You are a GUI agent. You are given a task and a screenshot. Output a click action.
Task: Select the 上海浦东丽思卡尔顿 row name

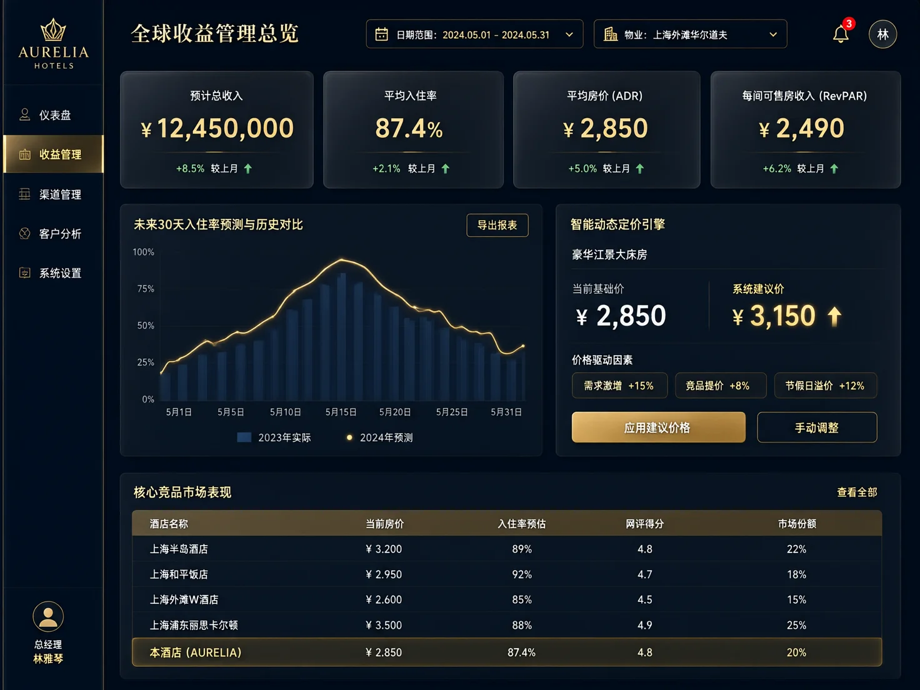[x=194, y=625]
